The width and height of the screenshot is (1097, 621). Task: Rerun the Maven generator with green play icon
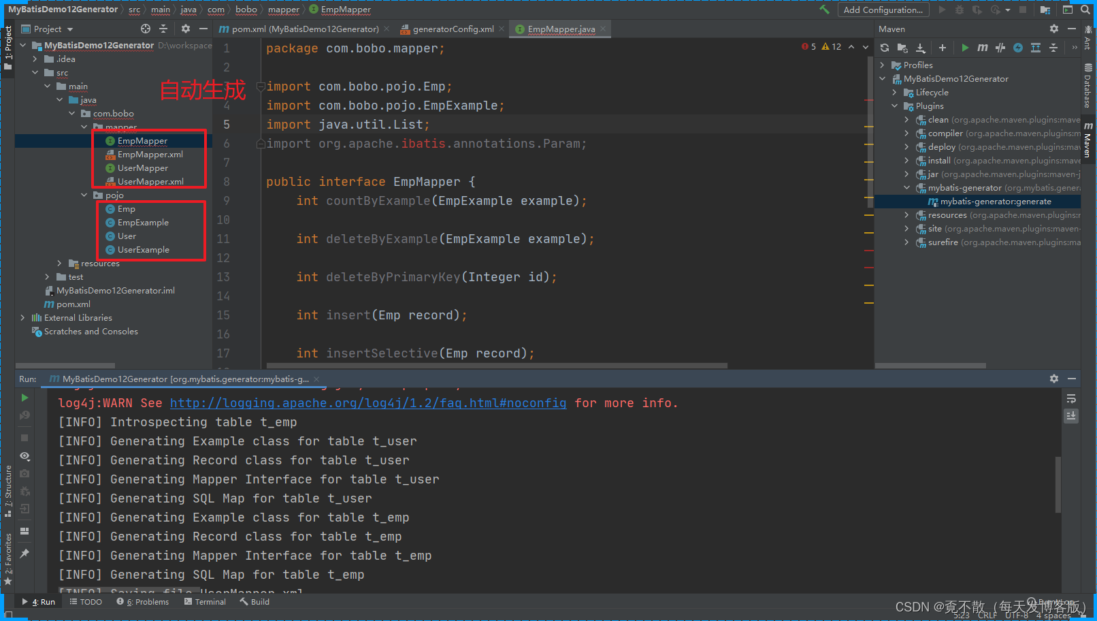(x=24, y=397)
